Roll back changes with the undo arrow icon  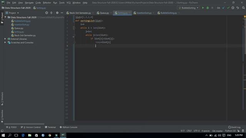(x=238, y=8)
